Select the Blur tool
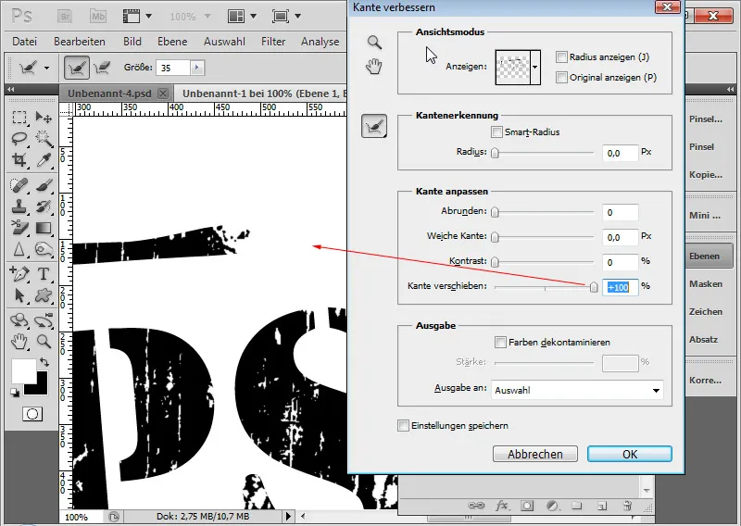 point(19,249)
